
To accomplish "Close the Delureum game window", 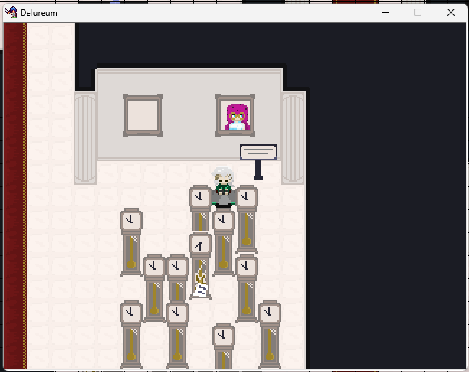I will (x=451, y=12).
